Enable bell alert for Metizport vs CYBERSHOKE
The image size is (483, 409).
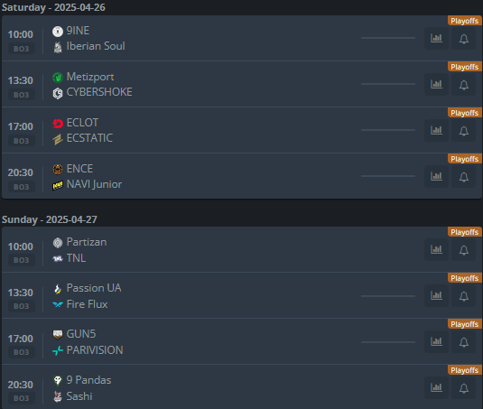coord(464,84)
